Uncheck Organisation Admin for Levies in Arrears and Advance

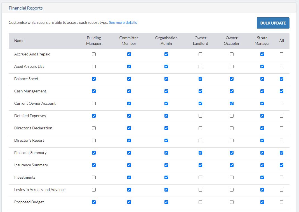166,190
